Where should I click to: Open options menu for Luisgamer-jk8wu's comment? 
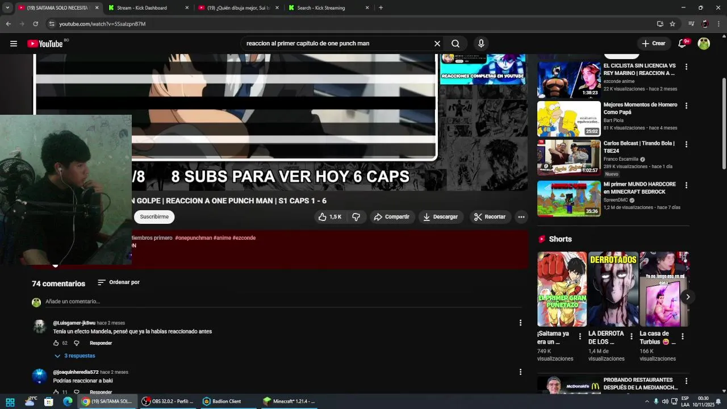(520, 323)
